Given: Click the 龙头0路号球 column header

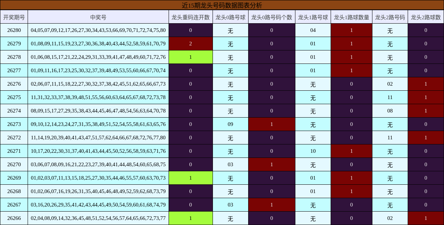Looking at the screenshot, I should coord(230,17).
